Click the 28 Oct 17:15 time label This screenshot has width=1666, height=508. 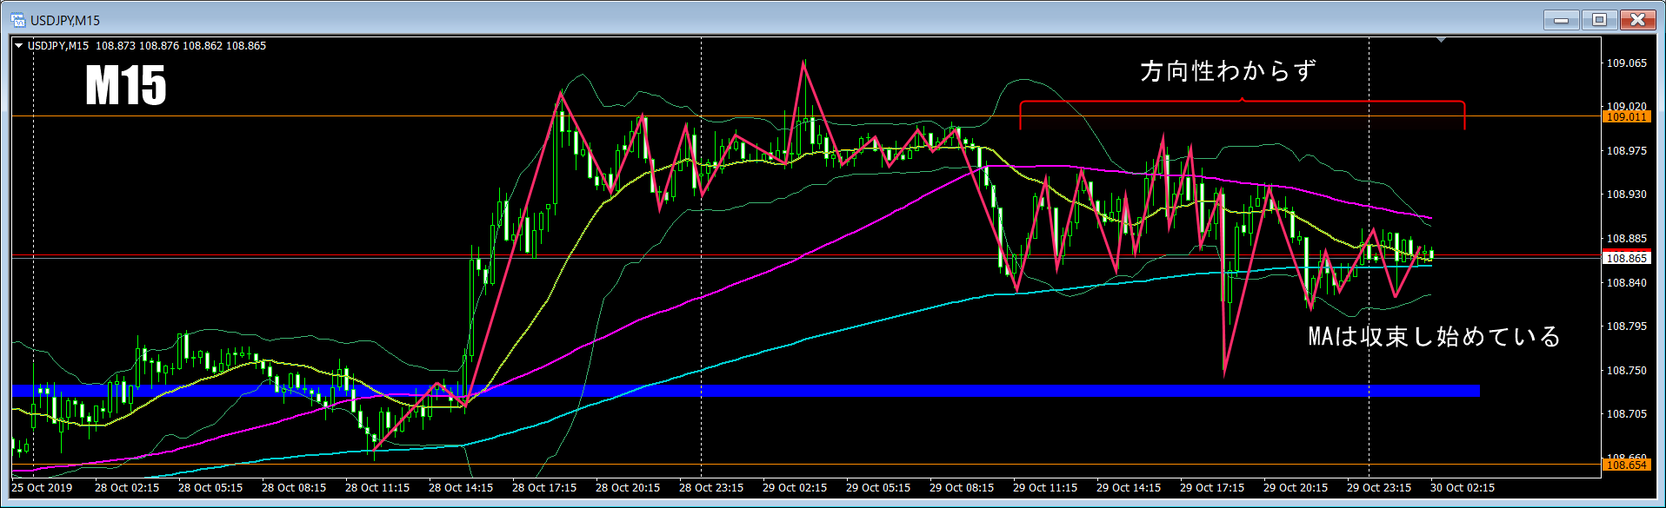(544, 488)
